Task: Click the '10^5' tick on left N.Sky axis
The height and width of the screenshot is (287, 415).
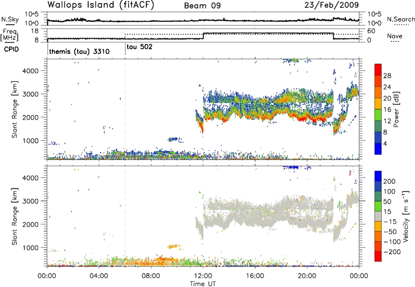Action: [32, 15]
